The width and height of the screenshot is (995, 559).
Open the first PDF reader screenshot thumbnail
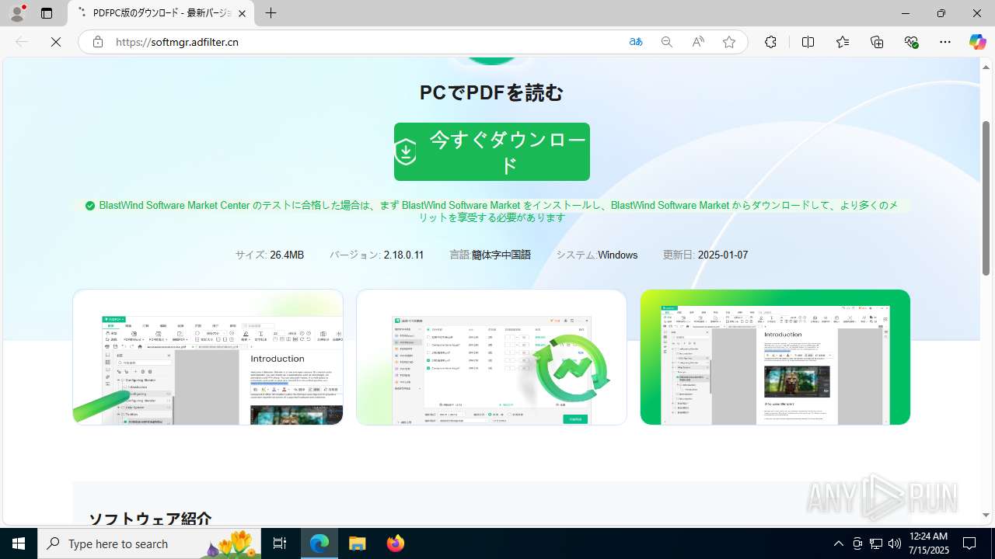pos(208,357)
